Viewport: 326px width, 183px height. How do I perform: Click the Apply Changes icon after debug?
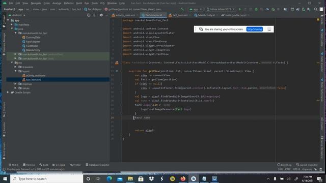[x=262, y=9]
